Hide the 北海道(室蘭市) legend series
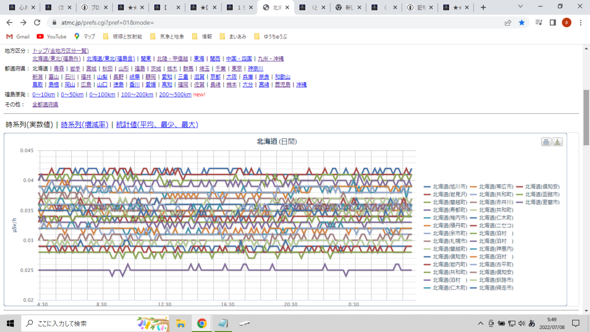The height and width of the screenshot is (332, 590). click(x=538, y=202)
